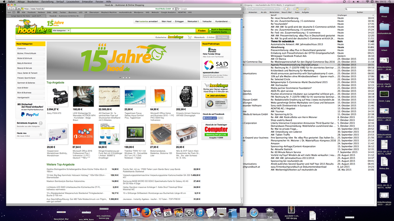Click the volume icon in menu bar
Image resolution: width=394 pixels, height=221 pixels.
pyautogui.click(x=358, y=2)
